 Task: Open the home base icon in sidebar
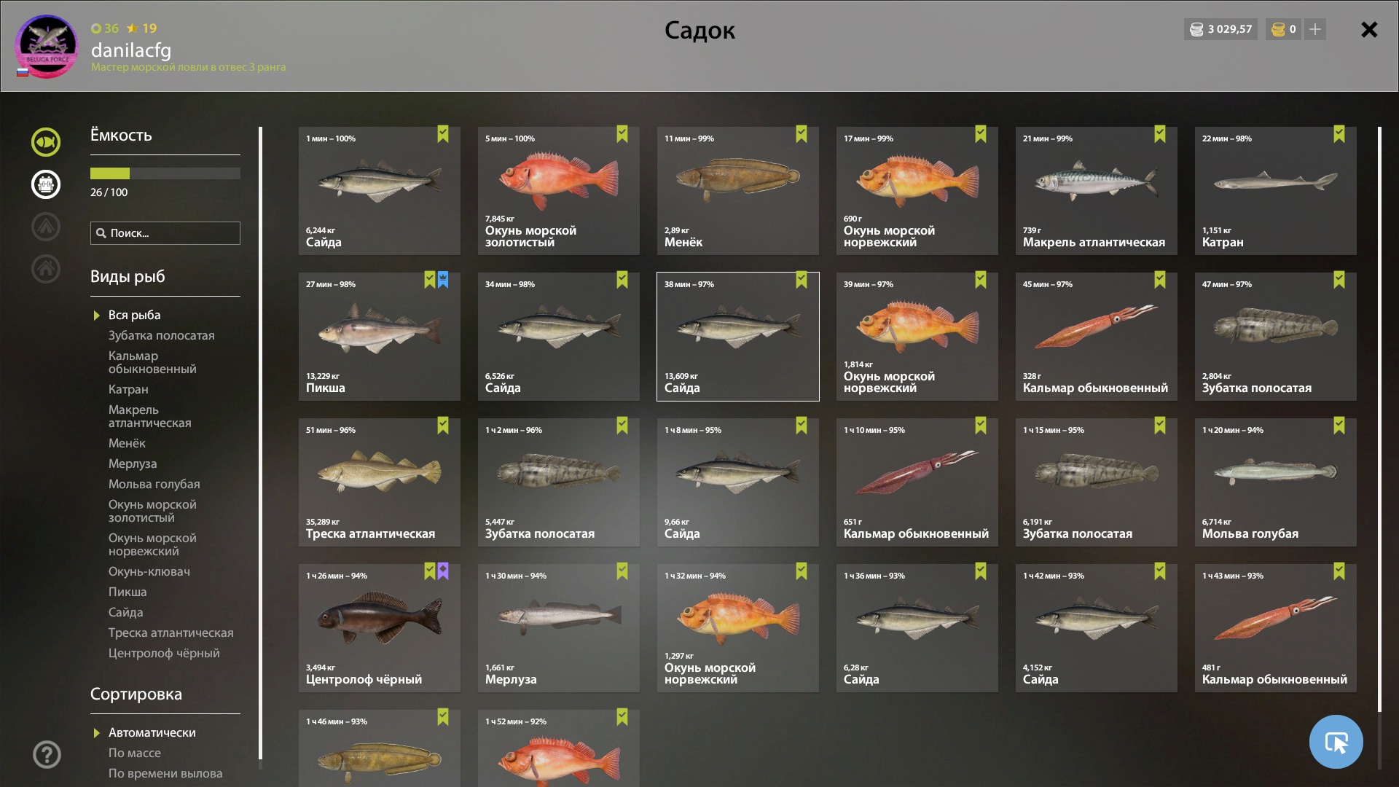click(46, 269)
